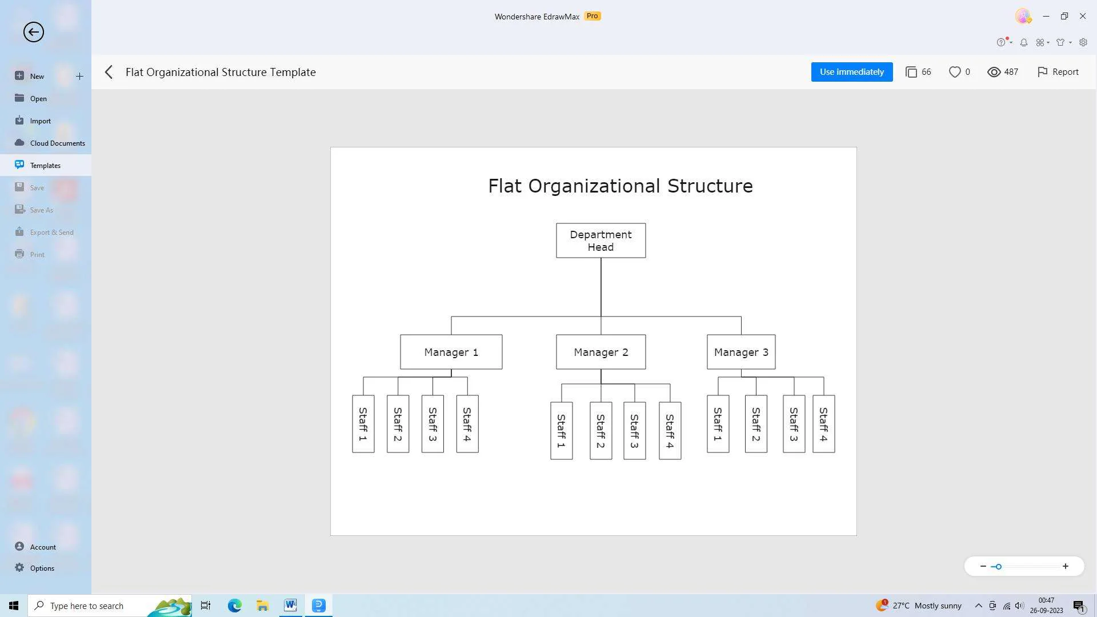This screenshot has width=1097, height=617.
Task: Zoom in with the plus button
Action: pyautogui.click(x=1065, y=566)
